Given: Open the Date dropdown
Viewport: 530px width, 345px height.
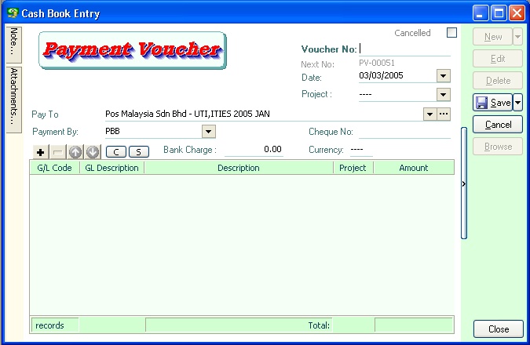Looking at the screenshot, I should [x=443, y=76].
